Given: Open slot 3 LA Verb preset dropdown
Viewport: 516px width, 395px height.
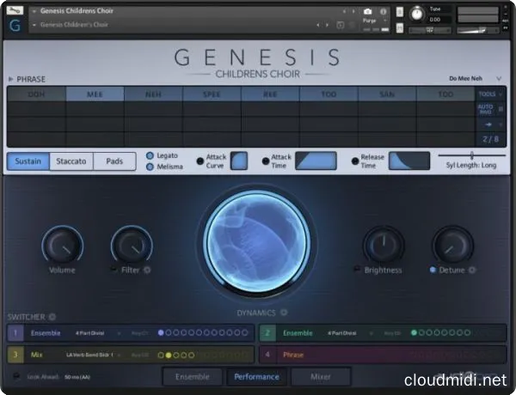Looking at the screenshot, I should coord(94,355).
